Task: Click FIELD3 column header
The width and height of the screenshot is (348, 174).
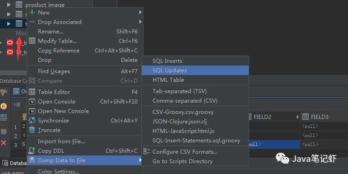Action: tap(324, 117)
